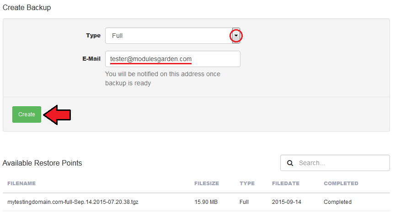Image resolution: width=395 pixels, height=213 pixels.
Task: Click the Create Backup heading
Action: [27, 8]
